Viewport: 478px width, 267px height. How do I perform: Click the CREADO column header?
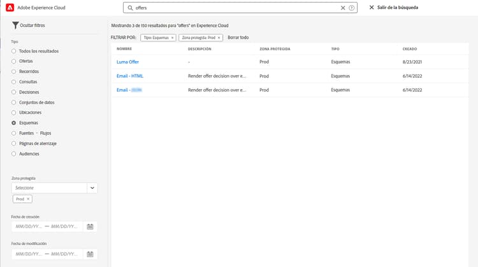[x=409, y=49]
